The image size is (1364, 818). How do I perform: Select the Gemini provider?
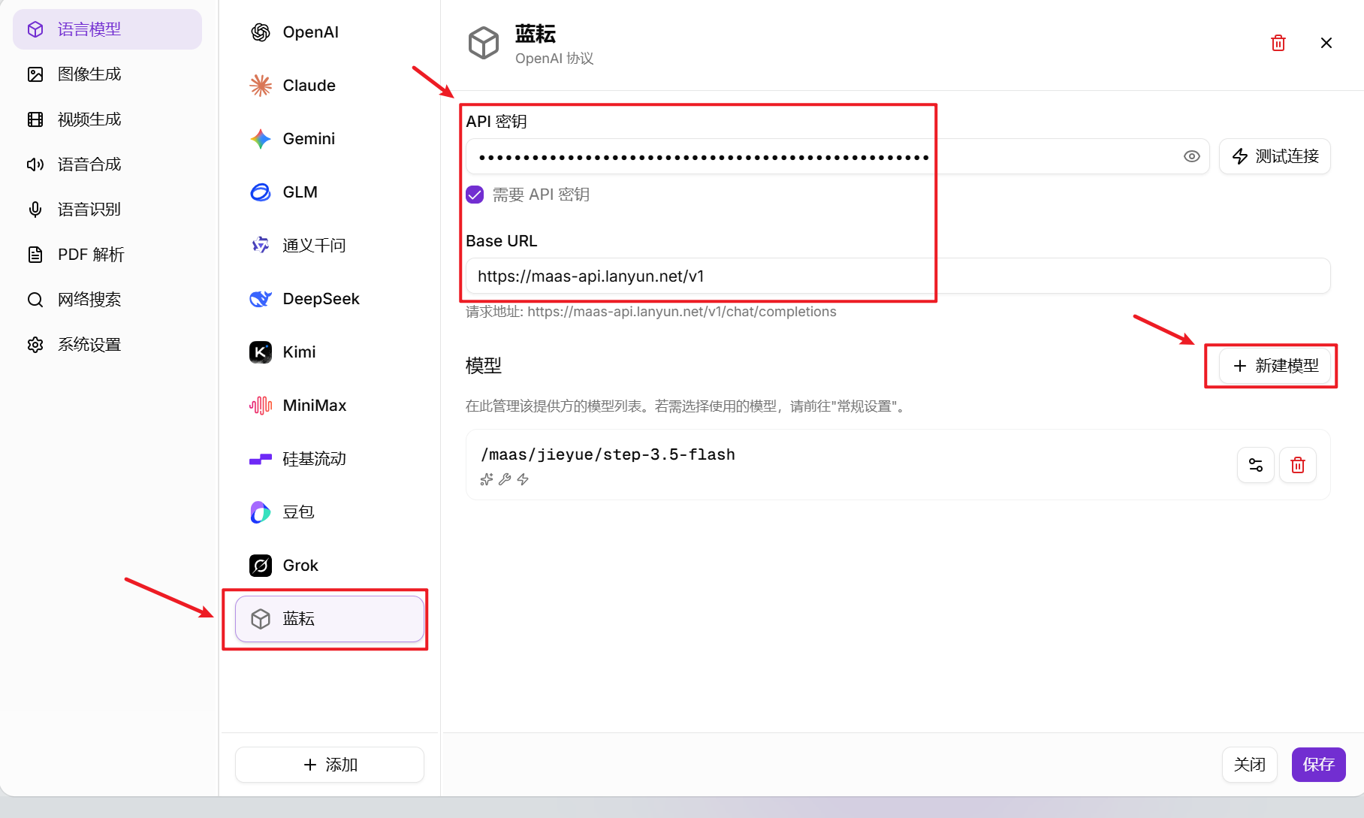click(x=308, y=138)
